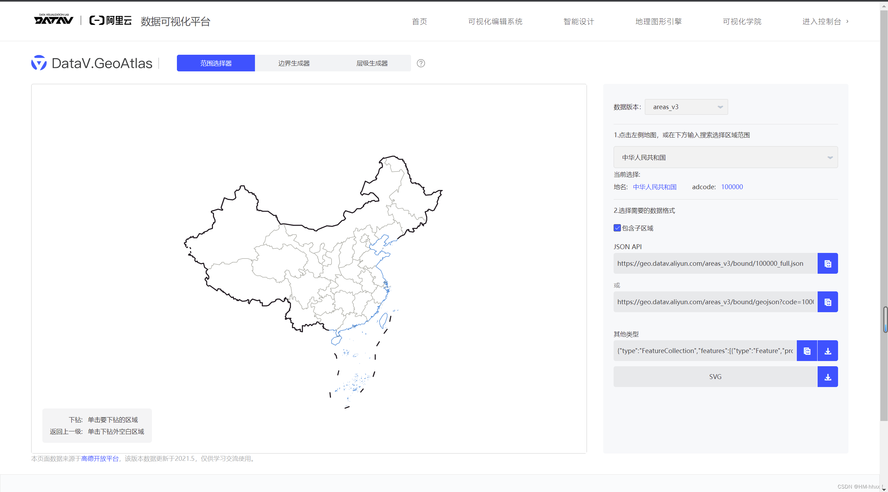Copy the geojson?code API URL

[x=828, y=302]
